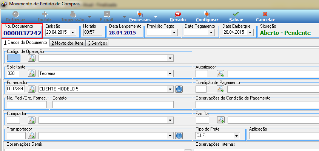
Task: Open the Autorizador search lookup icon
Action: 220,73
